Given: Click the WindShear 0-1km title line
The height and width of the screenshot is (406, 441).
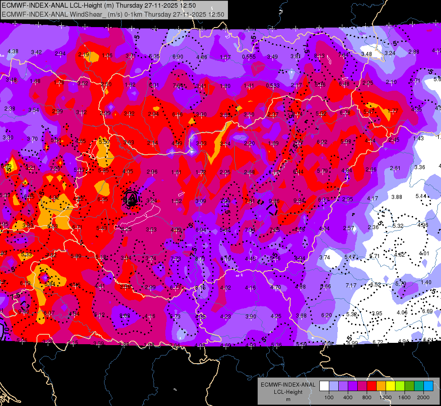Looking at the screenshot, I should (113, 14).
